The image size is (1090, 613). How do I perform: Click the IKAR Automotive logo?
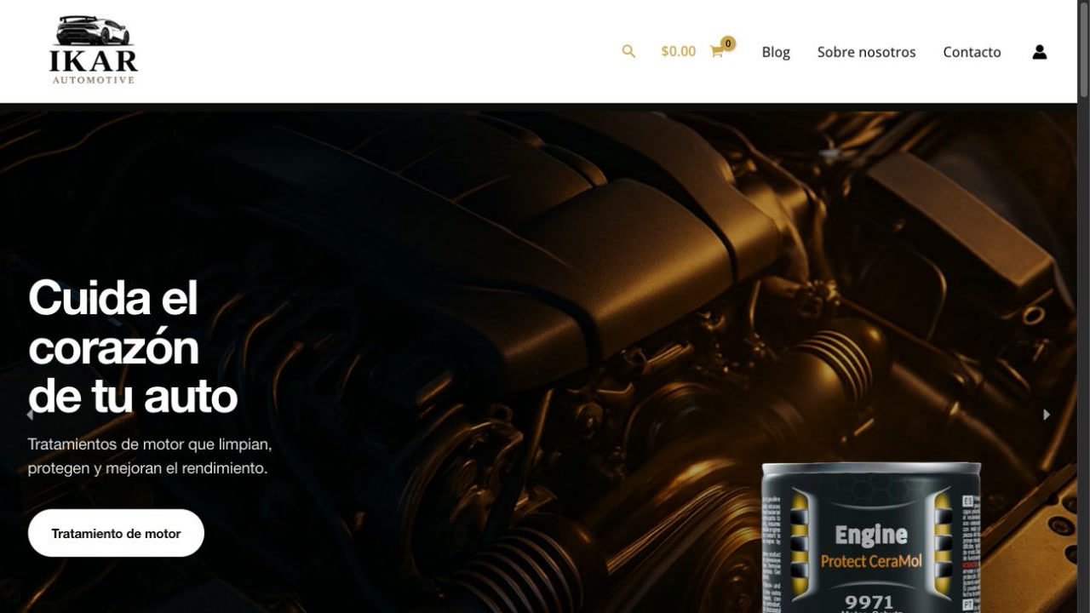pos(93,50)
